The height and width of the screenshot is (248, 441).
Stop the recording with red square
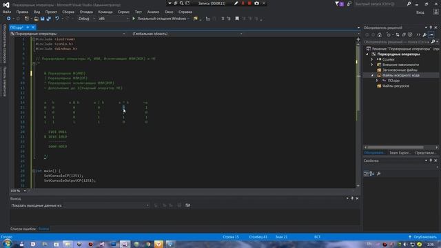pyautogui.click(x=249, y=3)
